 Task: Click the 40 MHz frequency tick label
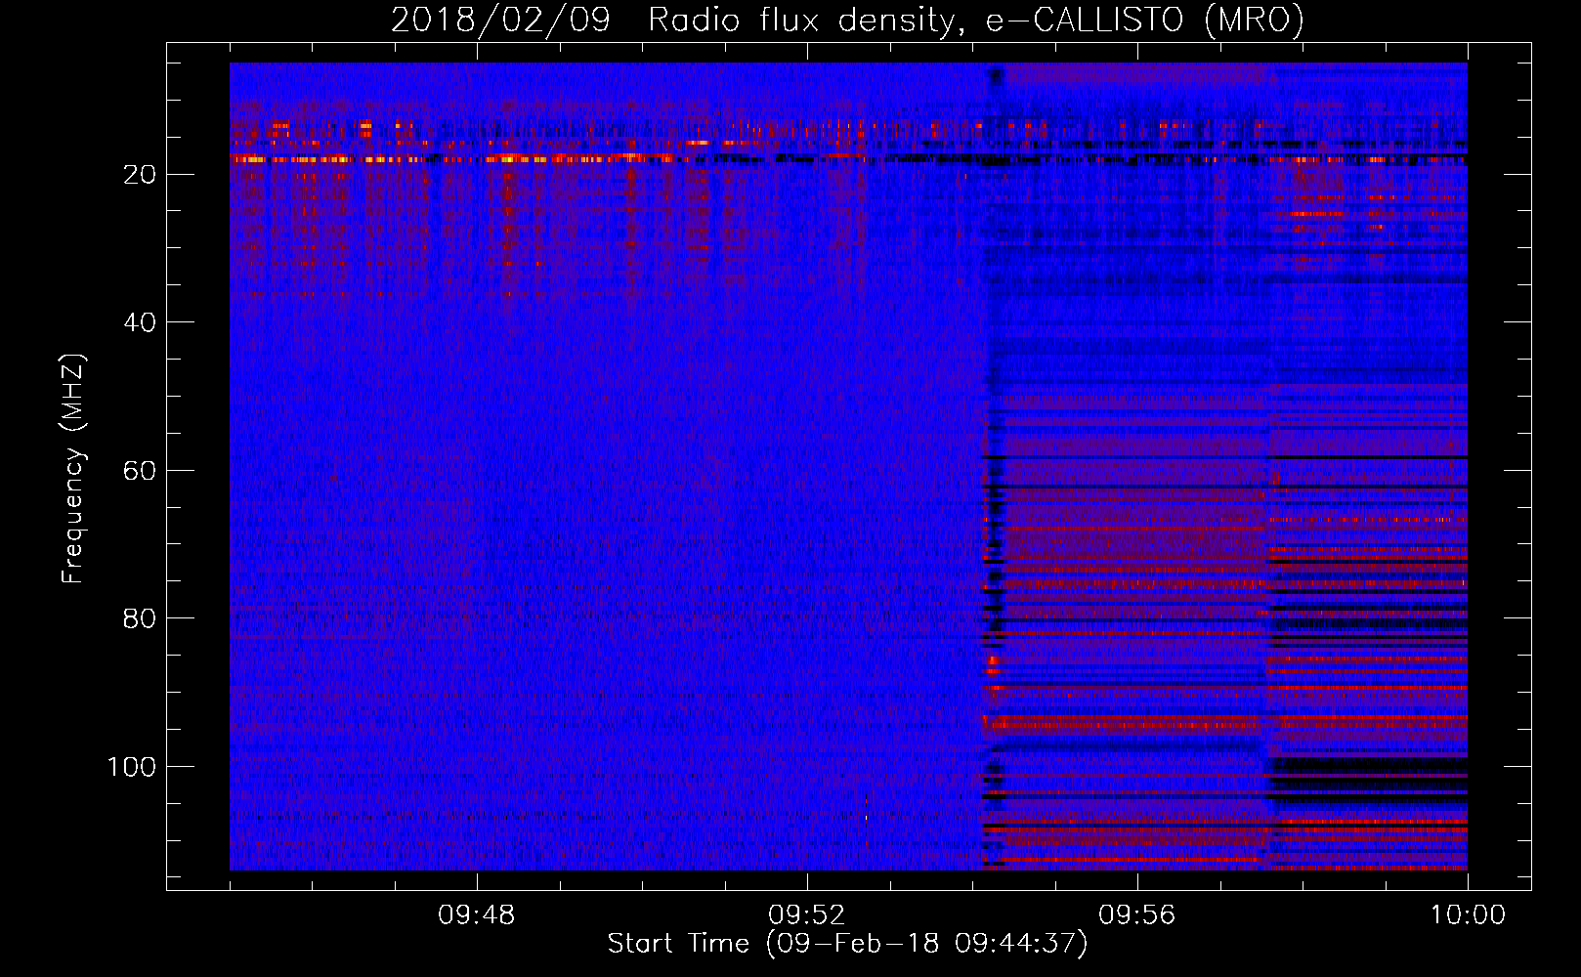coord(140,322)
